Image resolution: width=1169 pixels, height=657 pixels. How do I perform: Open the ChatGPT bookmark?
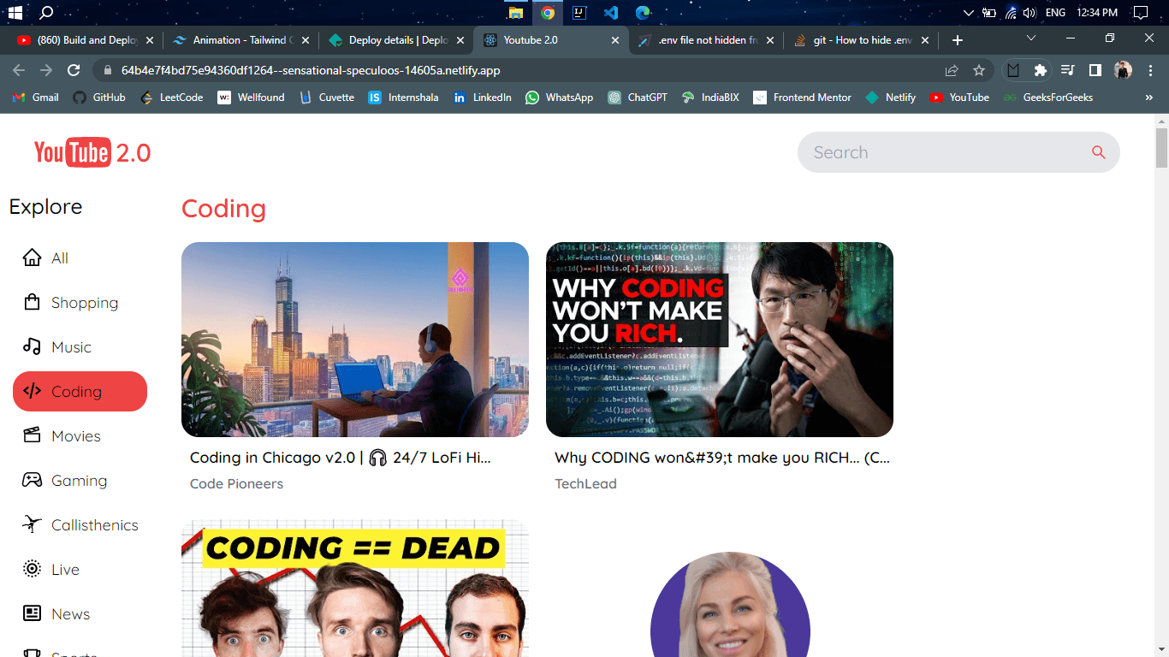[x=637, y=98]
